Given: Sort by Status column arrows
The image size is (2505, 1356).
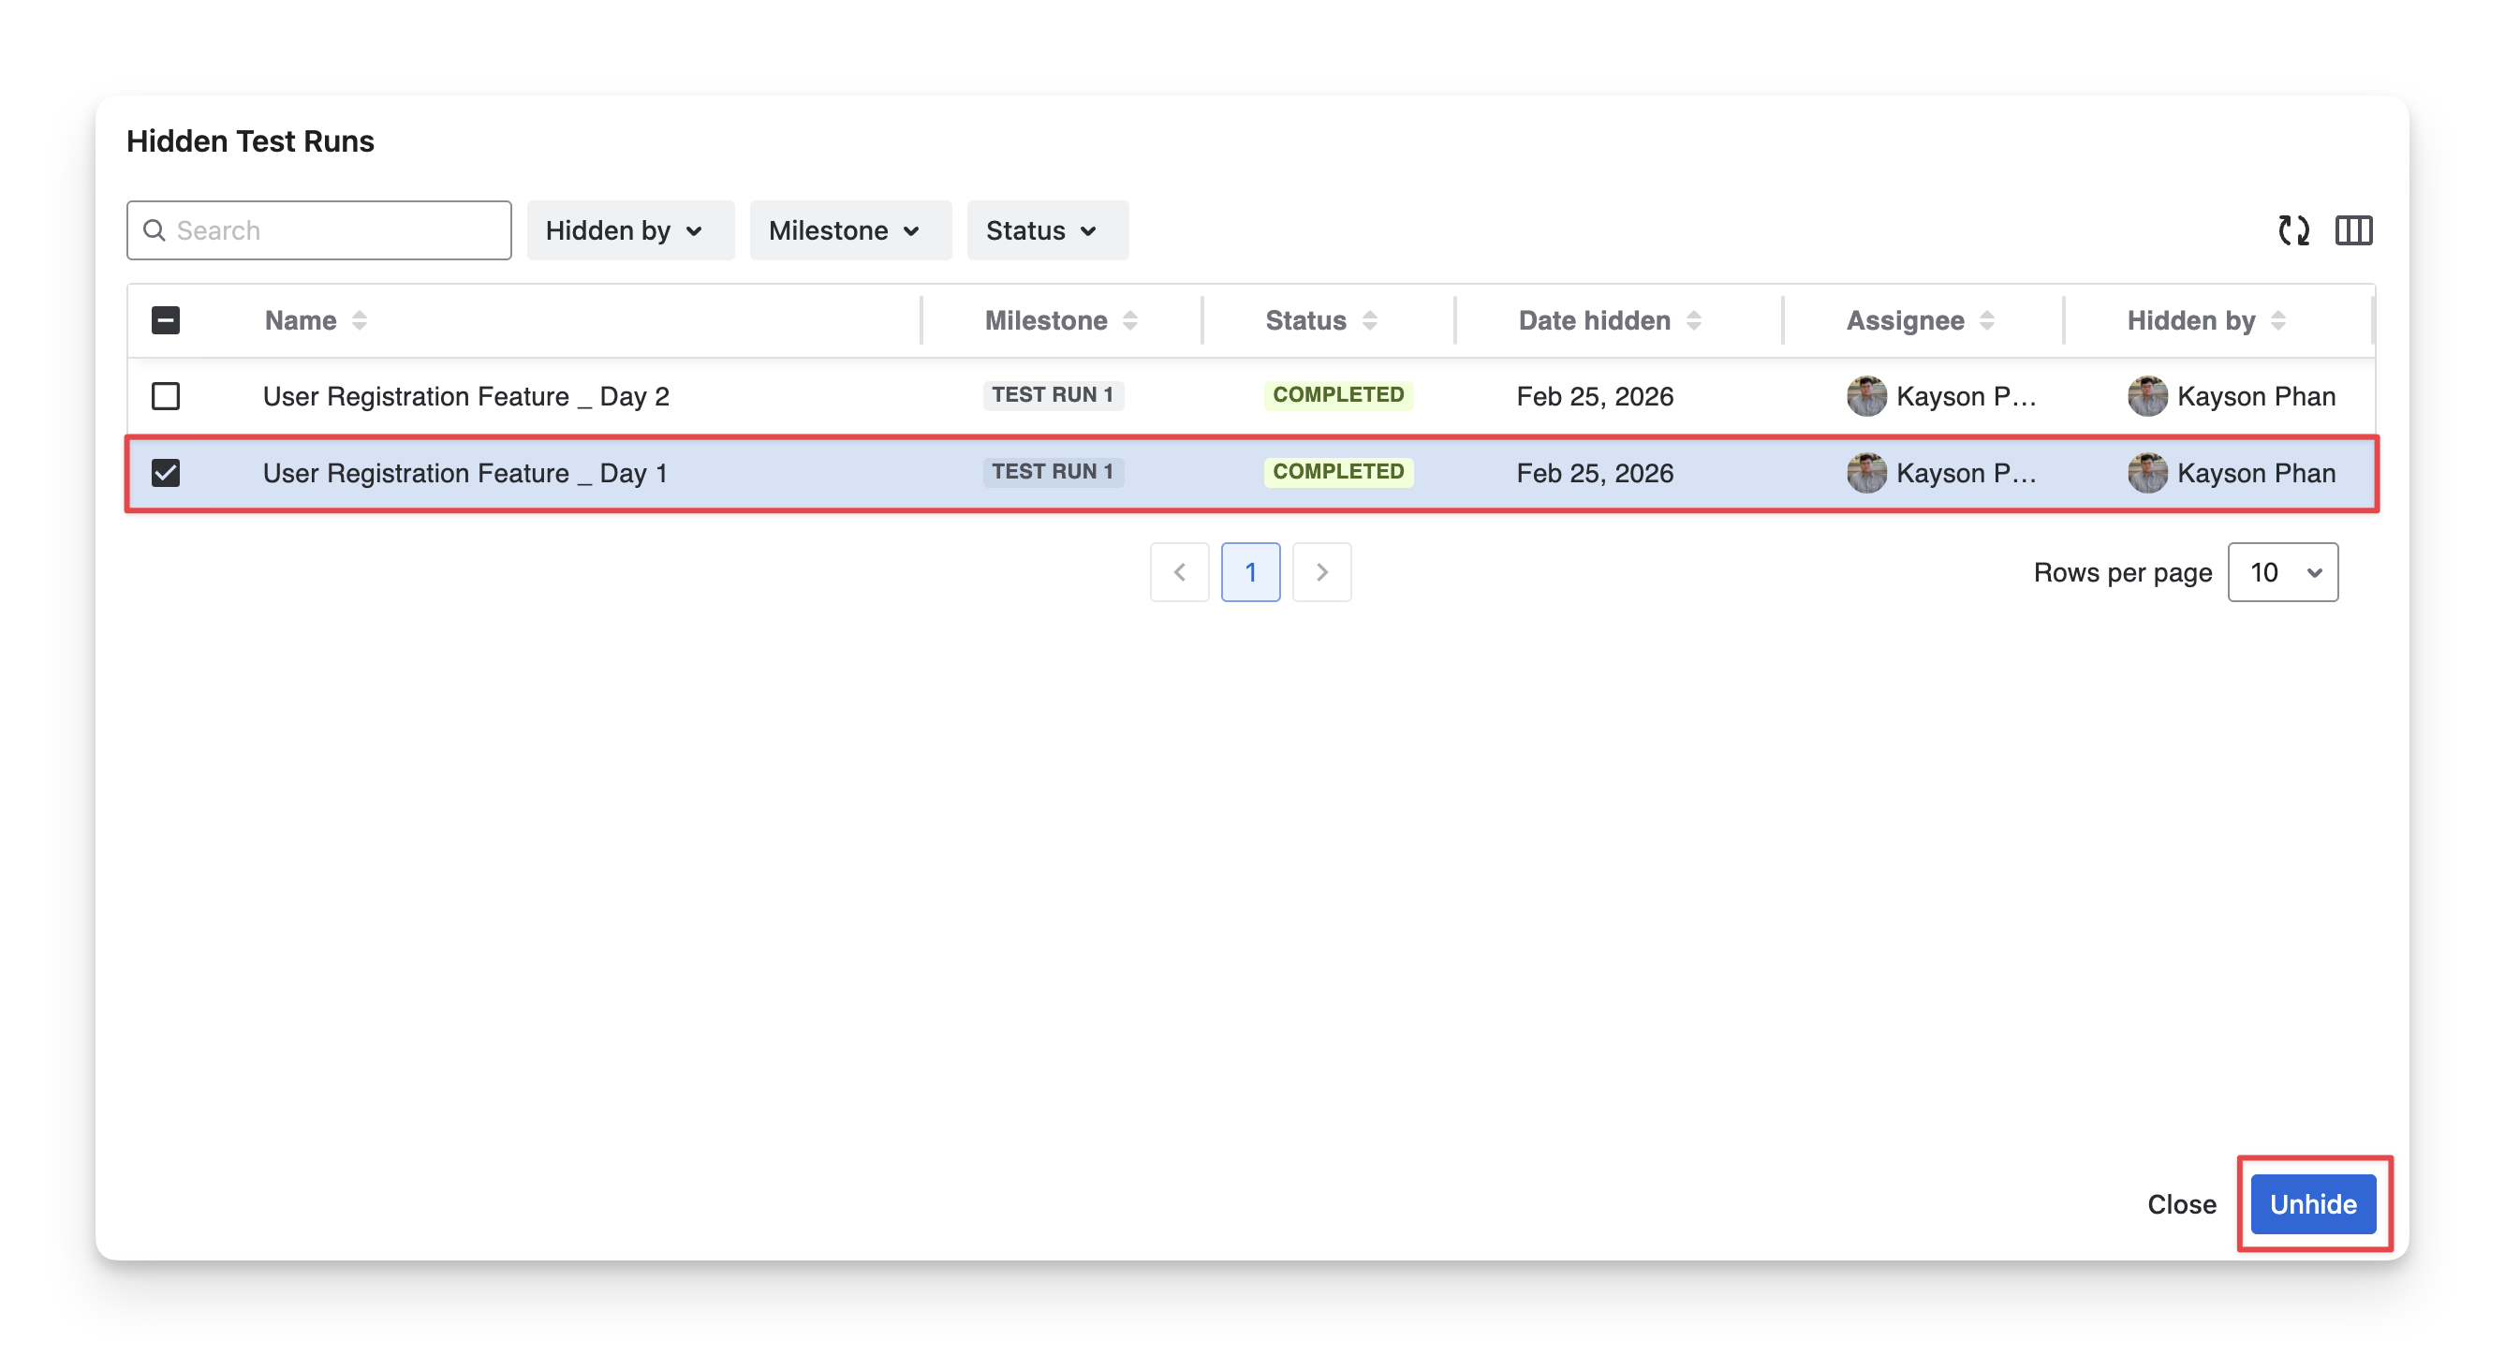Looking at the screenshot, I should click(1369, 320).
